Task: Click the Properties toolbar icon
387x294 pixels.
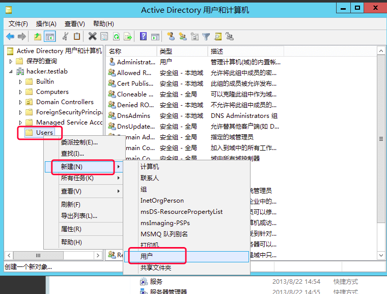Action: 104,37
